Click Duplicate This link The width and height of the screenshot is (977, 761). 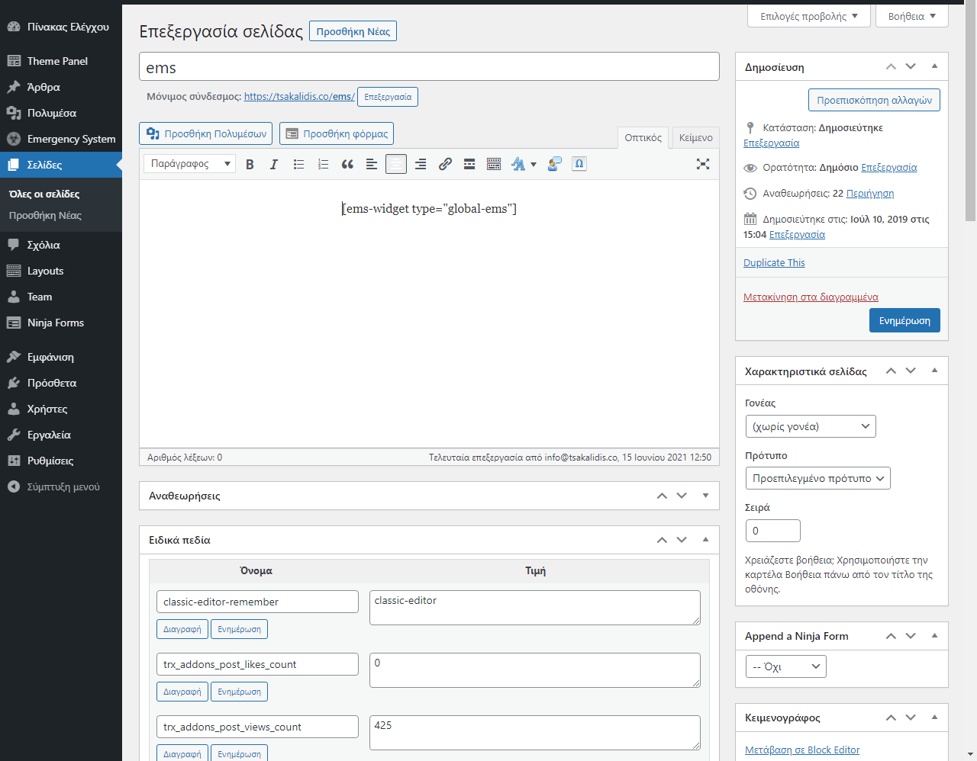click(774, 262)
